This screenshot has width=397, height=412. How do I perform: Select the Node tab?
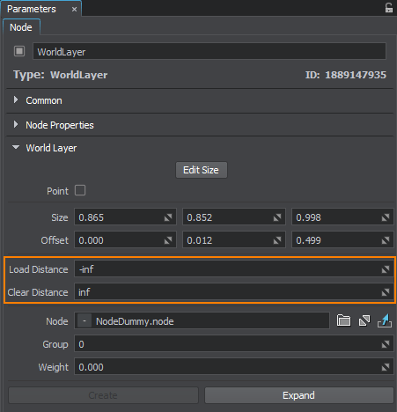[21, 27]
